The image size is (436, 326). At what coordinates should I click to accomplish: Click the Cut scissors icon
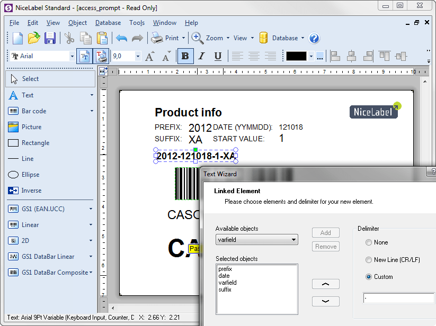pyautogui.click(x=69, y=38)
